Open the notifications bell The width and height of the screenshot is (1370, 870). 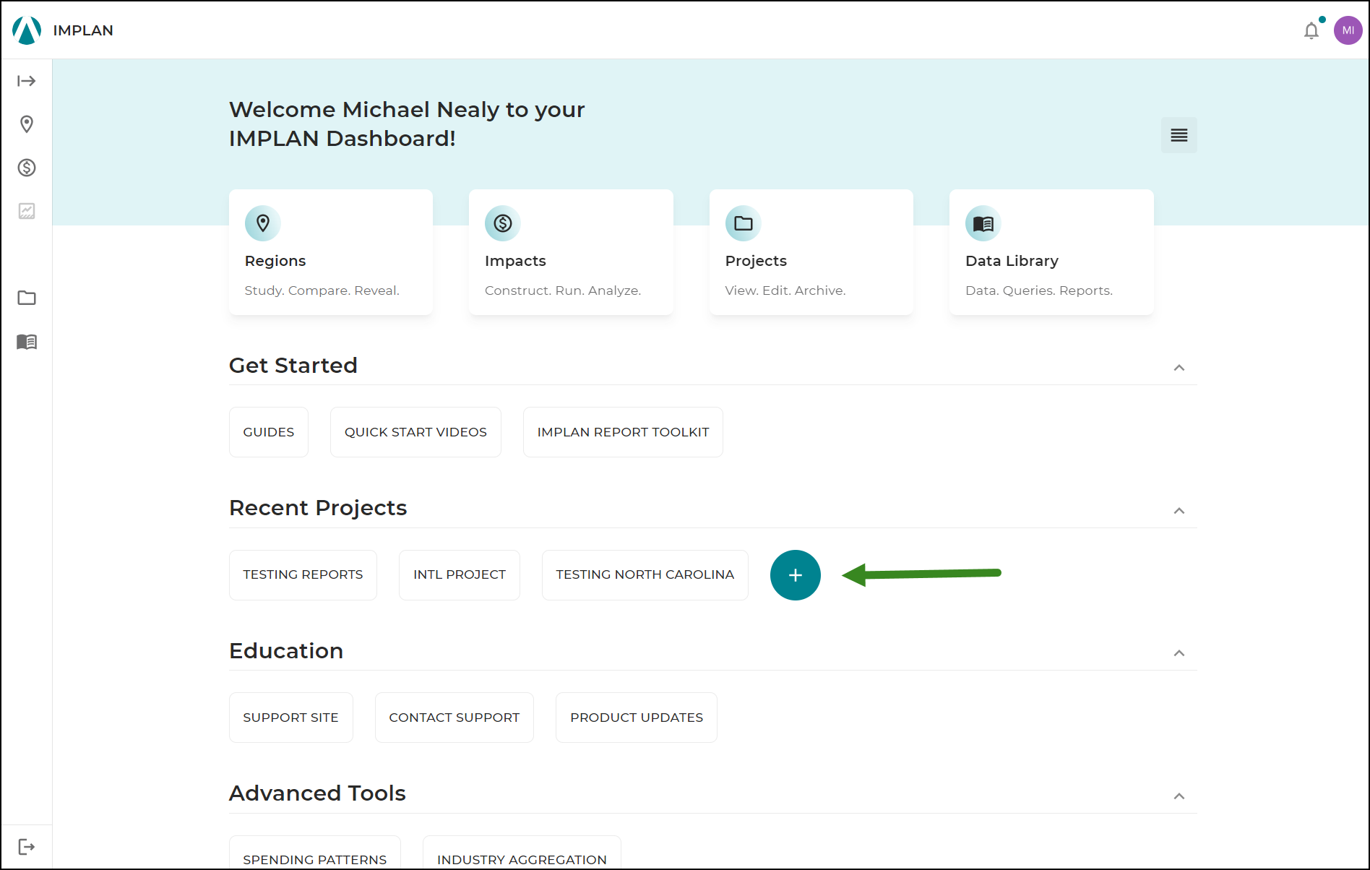[1311, 30]
